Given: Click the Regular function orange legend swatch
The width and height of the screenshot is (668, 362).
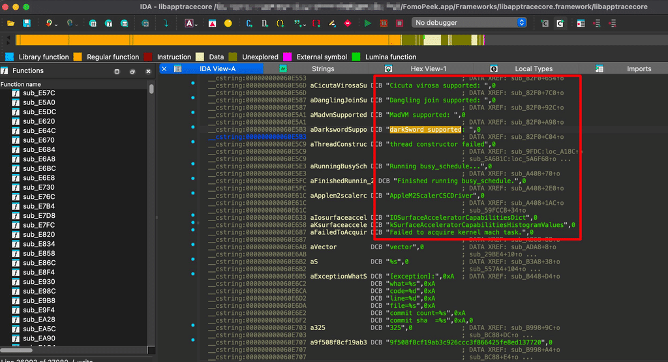Looking at the screenshot, I should pos(78,57).
